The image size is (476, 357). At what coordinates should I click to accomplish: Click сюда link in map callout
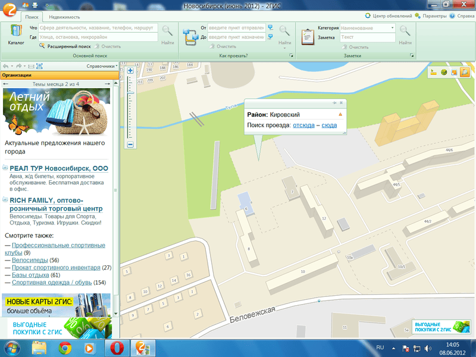point(329,125)
